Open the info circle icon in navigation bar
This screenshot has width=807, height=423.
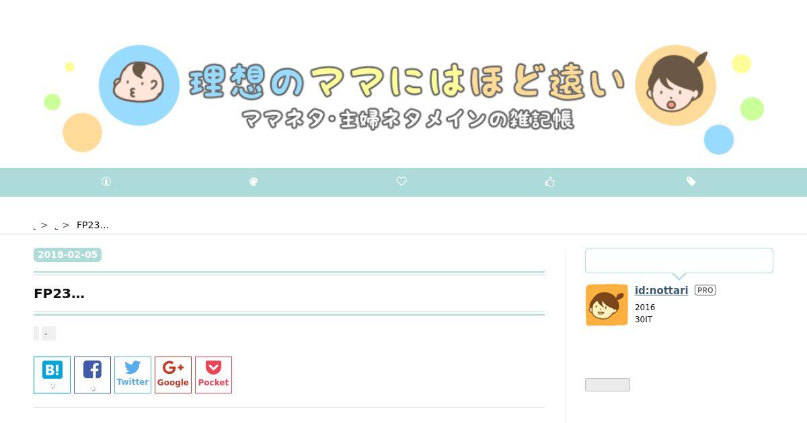pos(106,181)
